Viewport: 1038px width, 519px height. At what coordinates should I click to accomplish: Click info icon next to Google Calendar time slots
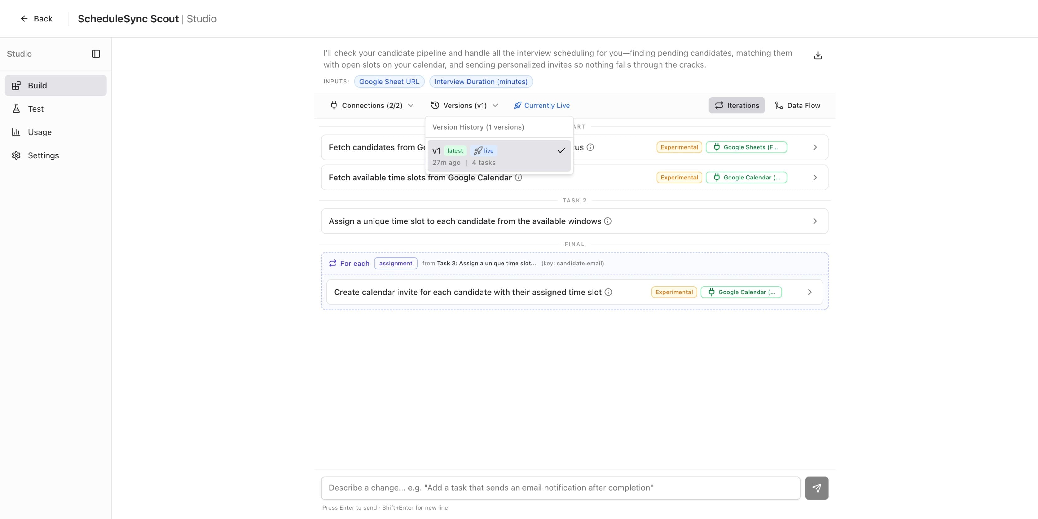coord(519,178)
